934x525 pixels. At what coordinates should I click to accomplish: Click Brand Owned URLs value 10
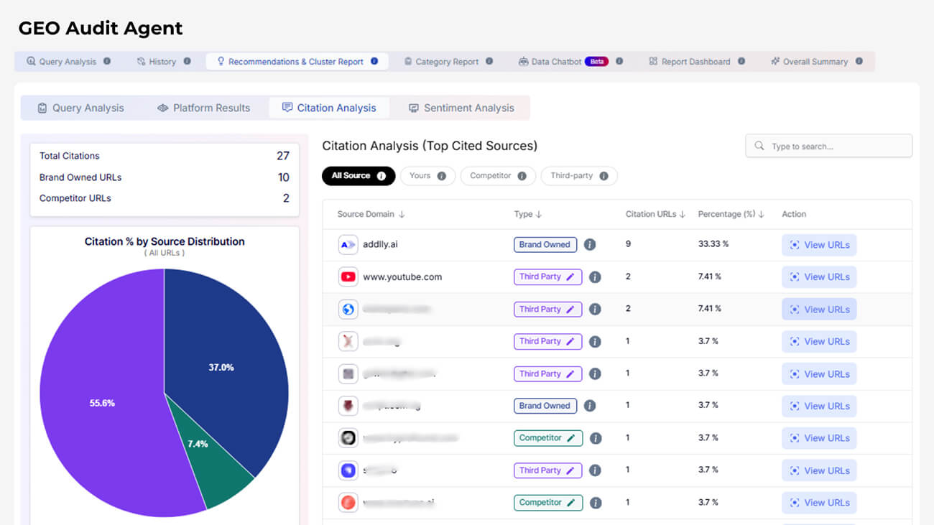284,177
